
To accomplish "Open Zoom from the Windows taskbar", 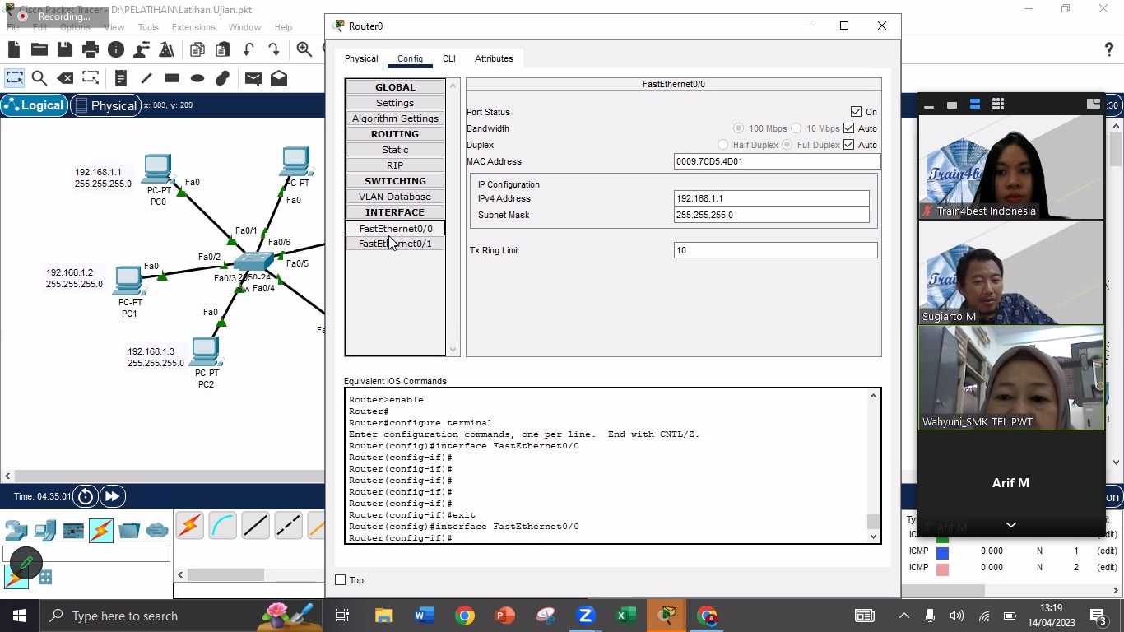I will [586, 616].
